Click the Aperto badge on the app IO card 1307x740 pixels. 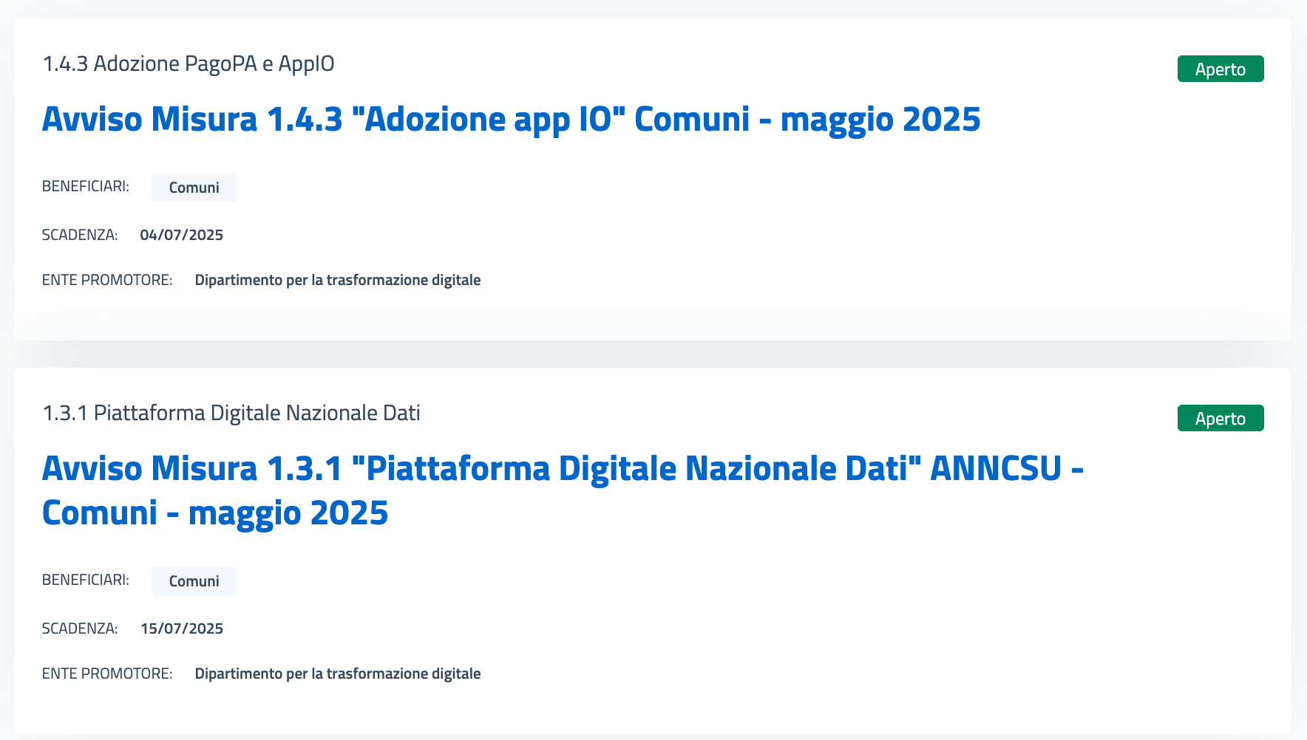[1221, 69]
